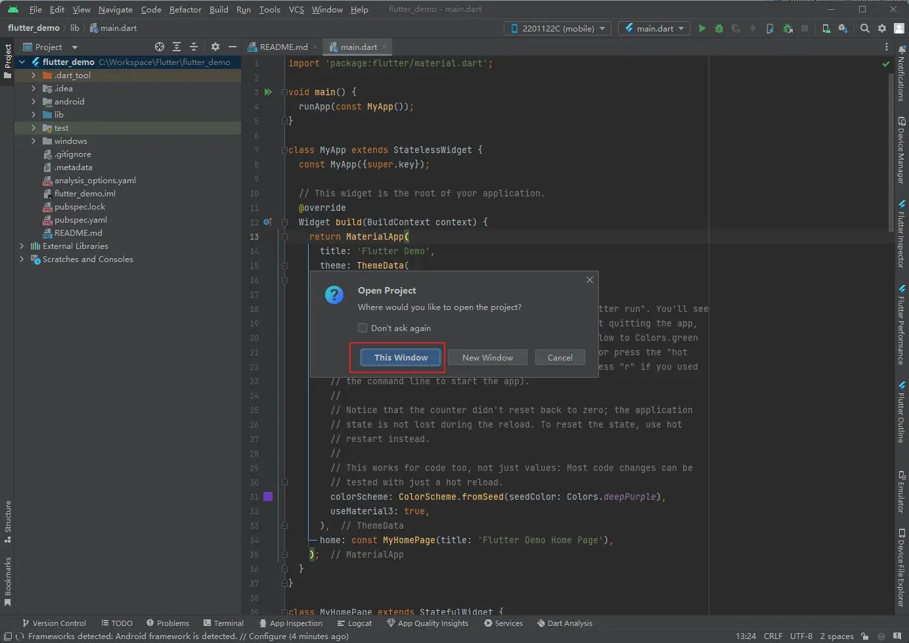This screenshot has width=909, height=643.
Task: Click the This Window button
Action: (x=401, y=357)
